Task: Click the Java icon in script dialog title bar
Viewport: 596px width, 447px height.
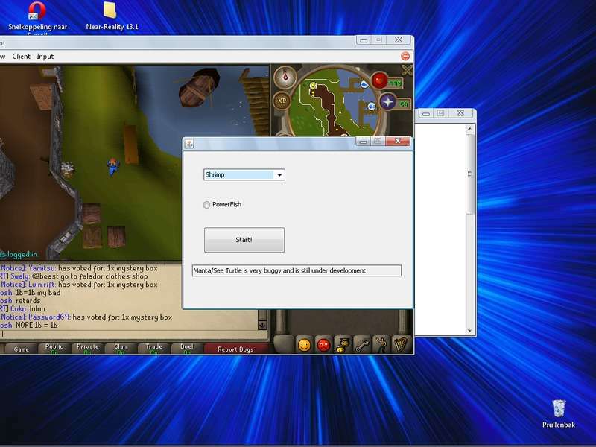Action: click(189, 144)
